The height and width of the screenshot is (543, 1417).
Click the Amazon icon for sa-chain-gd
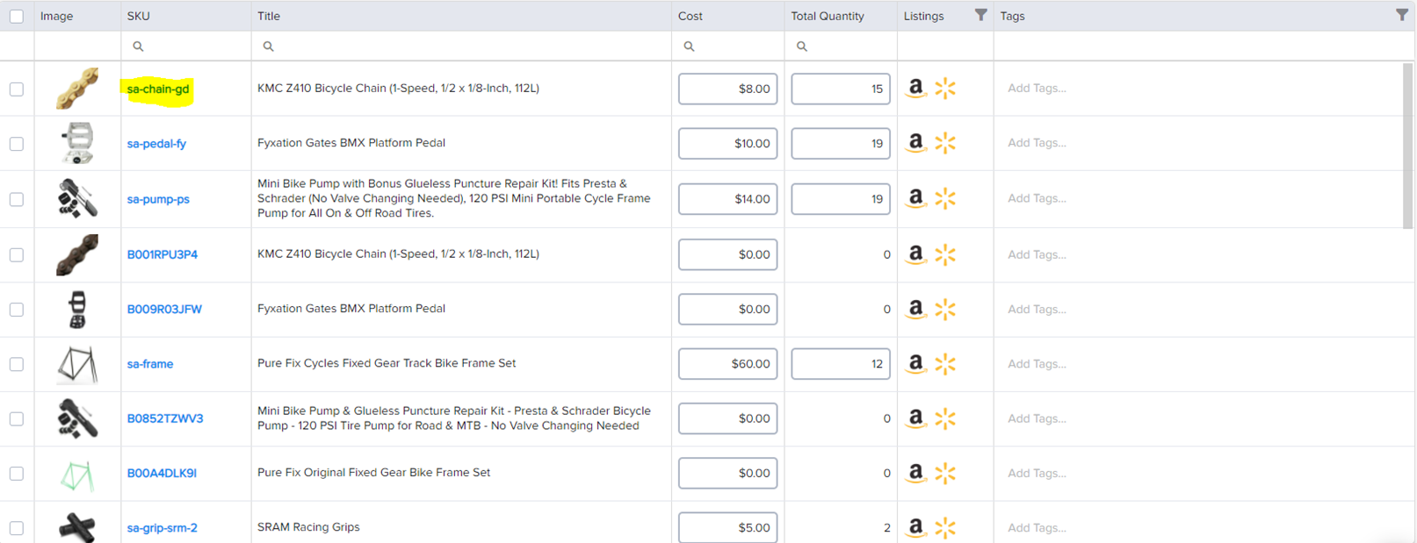915,88
